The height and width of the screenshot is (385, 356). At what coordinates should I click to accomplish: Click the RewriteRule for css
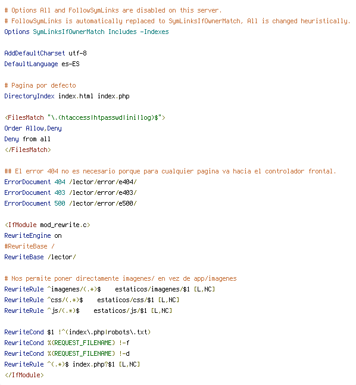(92, 300)
